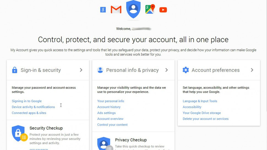
Task: Click the Security Checkup shield lock icon
Action: (x=19, y=133)
